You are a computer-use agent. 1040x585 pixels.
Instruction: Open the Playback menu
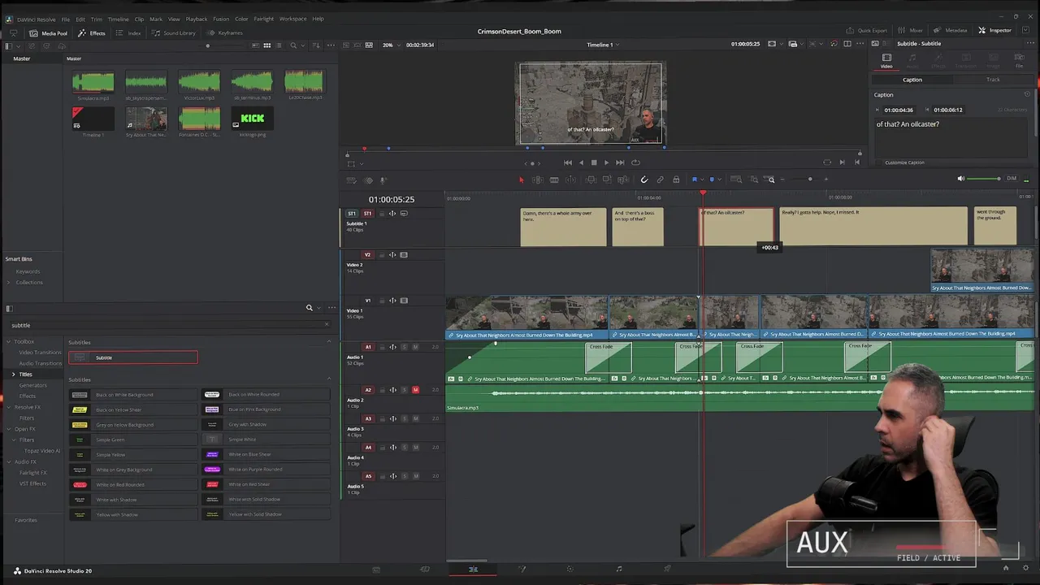tap(197, 19)
